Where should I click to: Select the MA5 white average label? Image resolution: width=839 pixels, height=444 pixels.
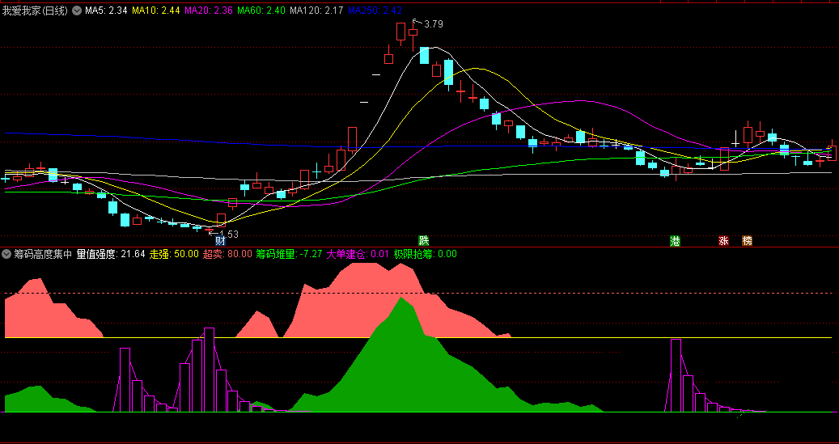tap(106, 11)
